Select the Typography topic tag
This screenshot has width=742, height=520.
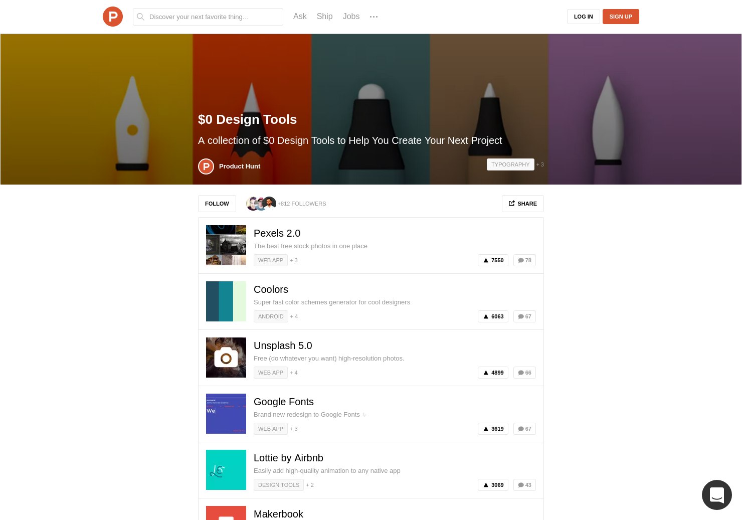[x=510, y=164]
